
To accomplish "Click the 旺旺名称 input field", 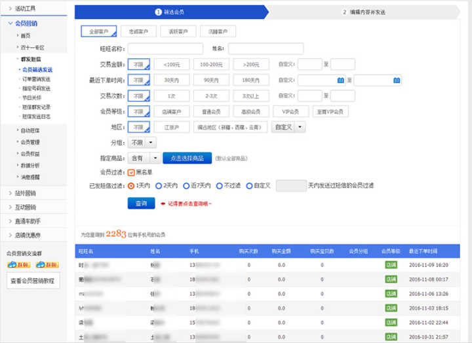I will pyautogui.click(x=165, y=48).
